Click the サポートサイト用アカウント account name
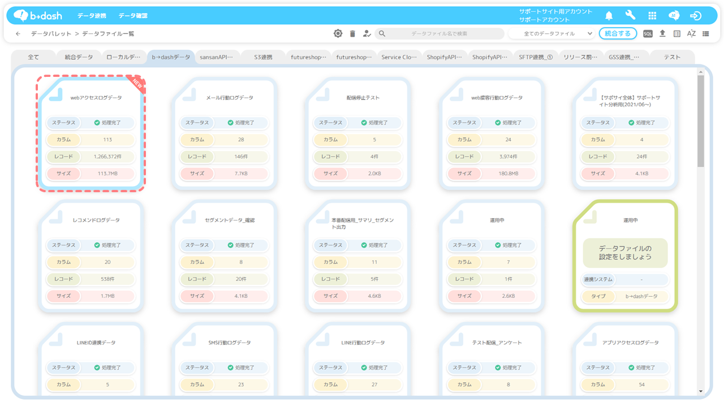The width and height of the screenshot is (724, 407). (556, 11)
